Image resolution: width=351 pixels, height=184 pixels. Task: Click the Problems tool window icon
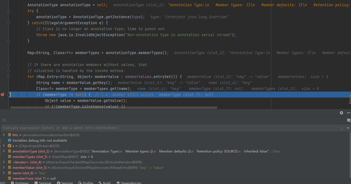coord(13,183)
